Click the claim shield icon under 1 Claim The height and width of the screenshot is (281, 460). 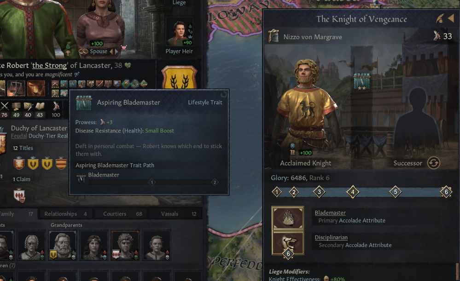tap(19, 196)
